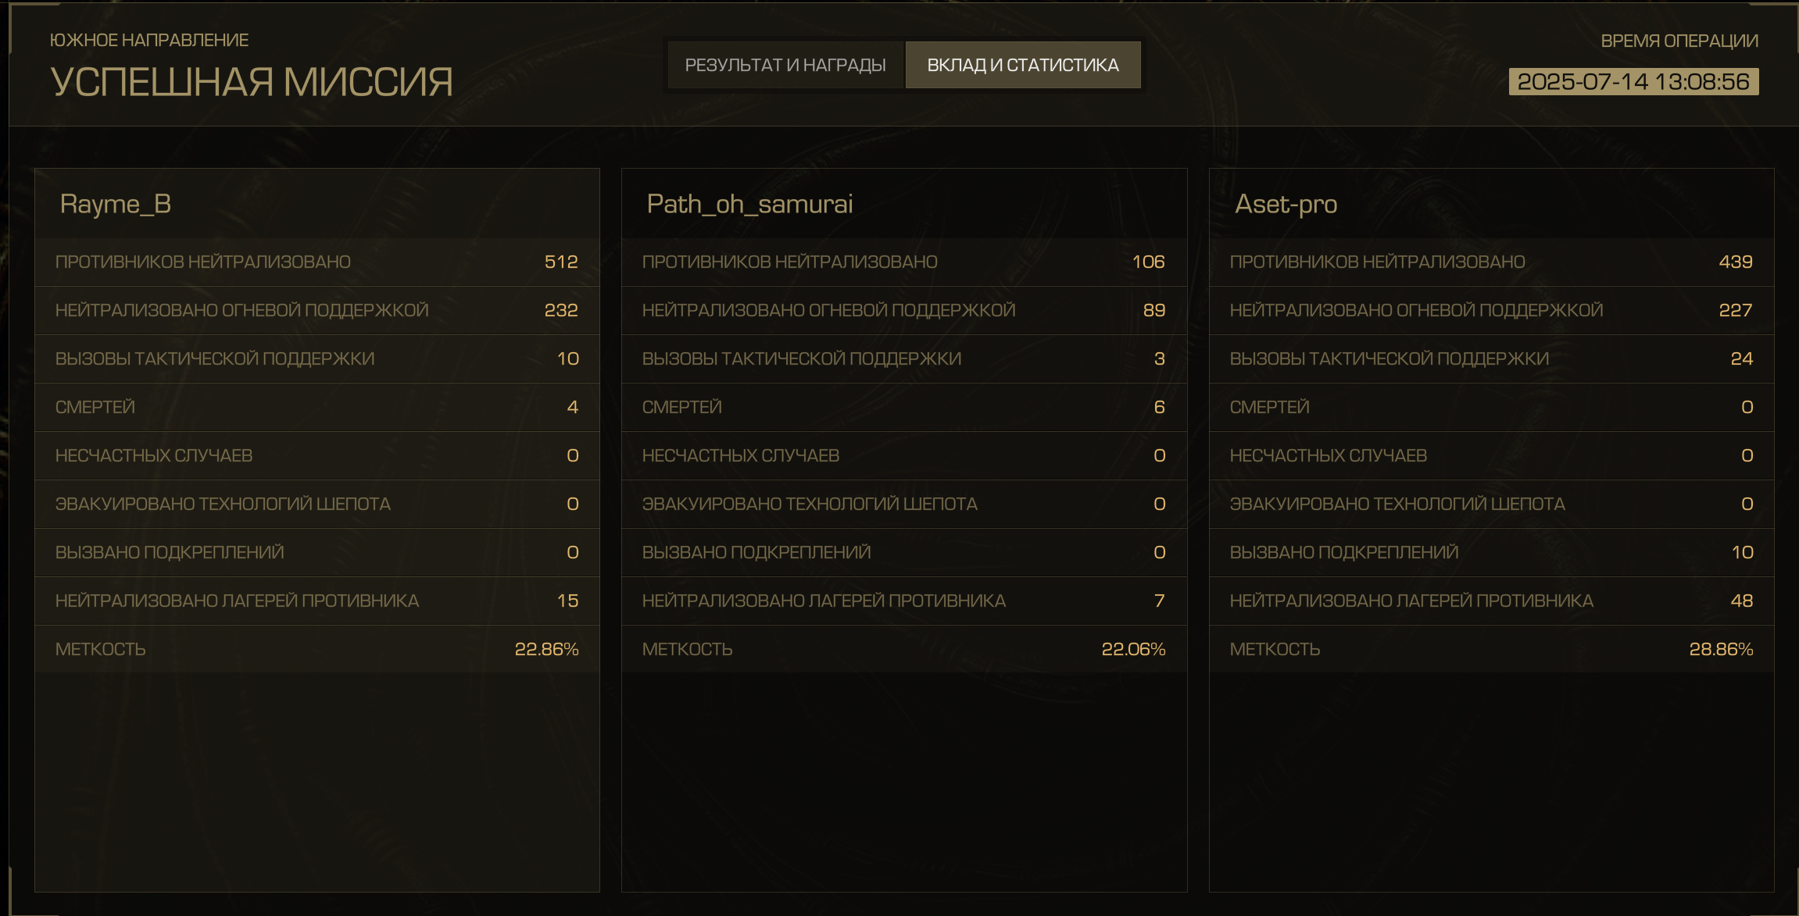Click the УСПЕШНАЯ МИССИЯ mission title
The height and width of the screenshot is (916, 1799).
tap(252, 82)
